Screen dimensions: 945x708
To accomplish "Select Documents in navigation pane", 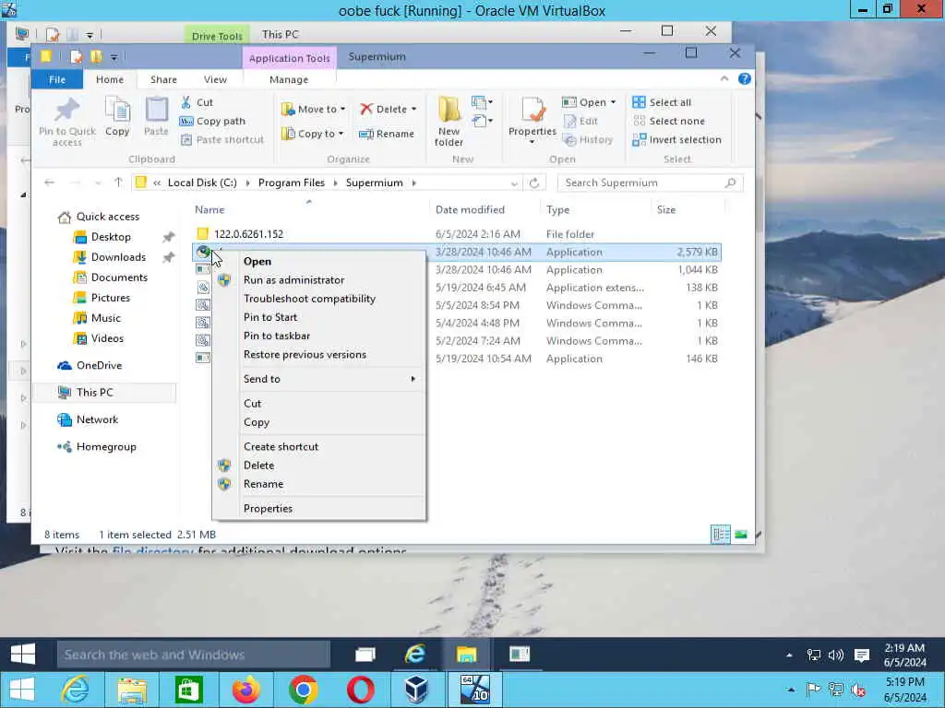I will click(119, 277).
